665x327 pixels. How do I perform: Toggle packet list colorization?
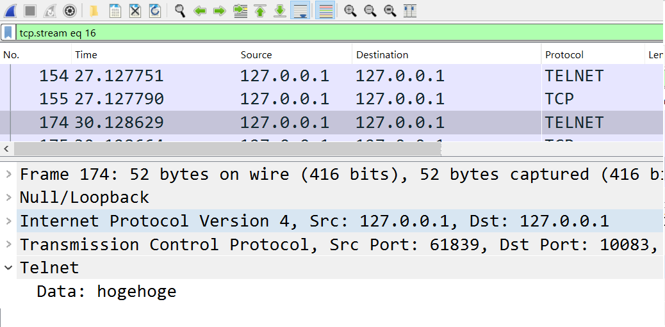point(325,11)
